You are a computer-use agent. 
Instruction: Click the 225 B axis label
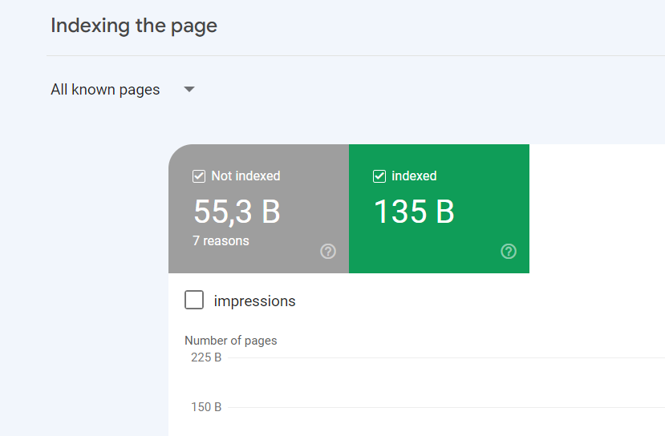pyautogui.click(x=206, y=357)
